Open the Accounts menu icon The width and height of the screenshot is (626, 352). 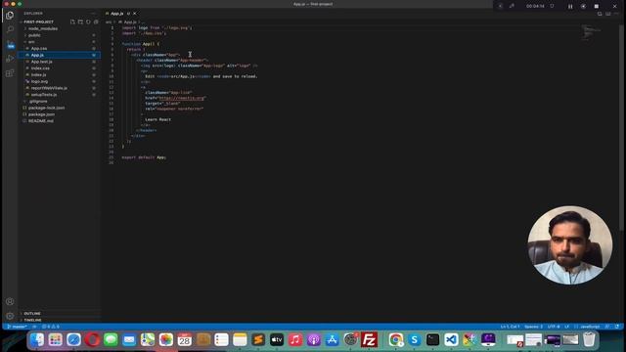click(x=10, y=301)
